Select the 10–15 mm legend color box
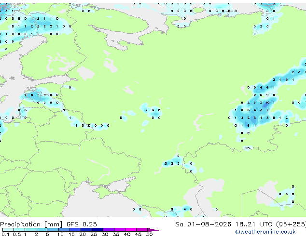 click(64, 230)
